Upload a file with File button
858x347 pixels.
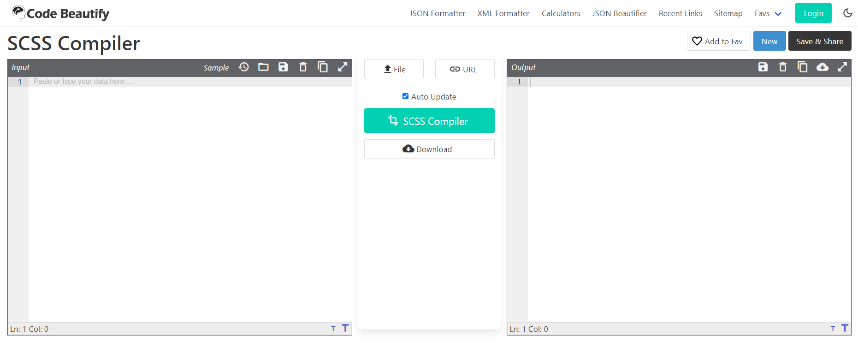[394, 69]
